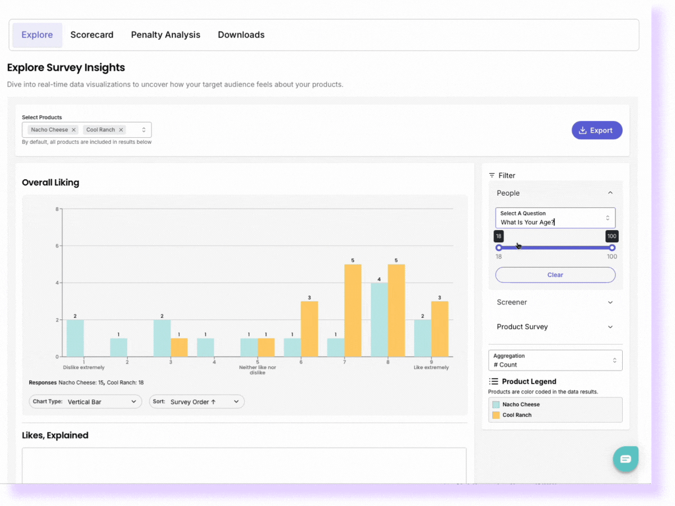Go to the Downloads tab
This screenshot has width=675, height=506.
241,35
